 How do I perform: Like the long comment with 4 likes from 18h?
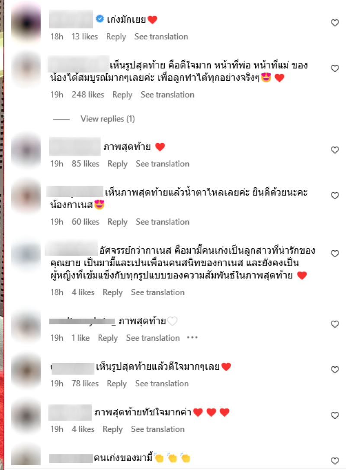point(335,254)
